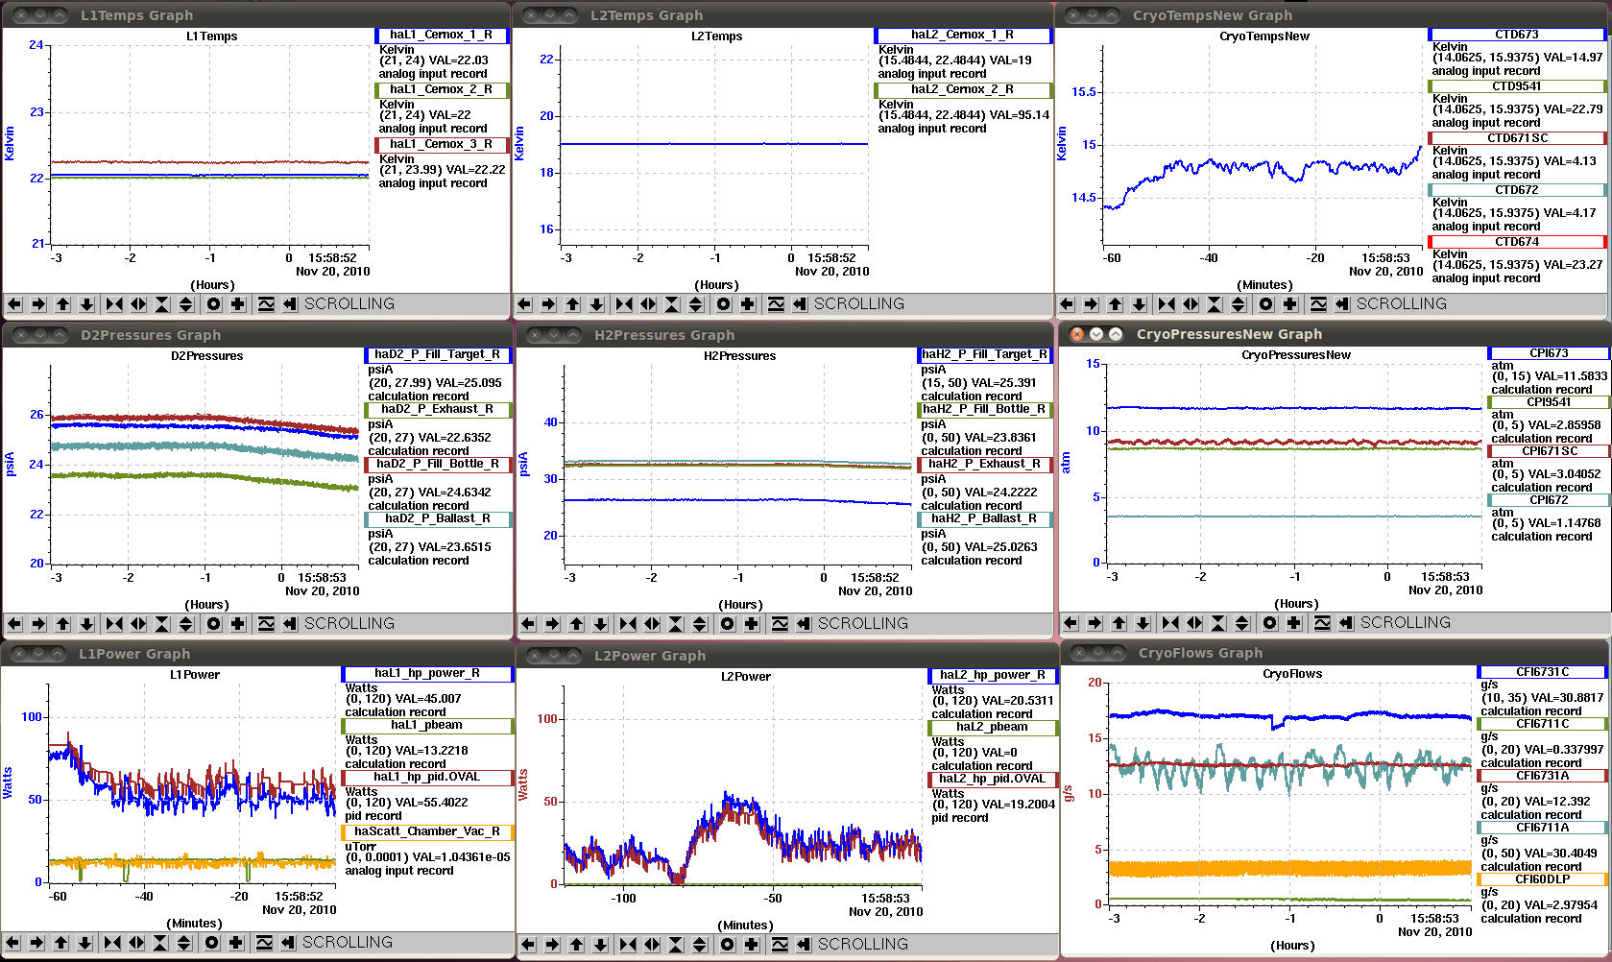Close the CryoPressuresNew Graph window
This screenshot has width=1612, height=962.
coord(1076,334)
